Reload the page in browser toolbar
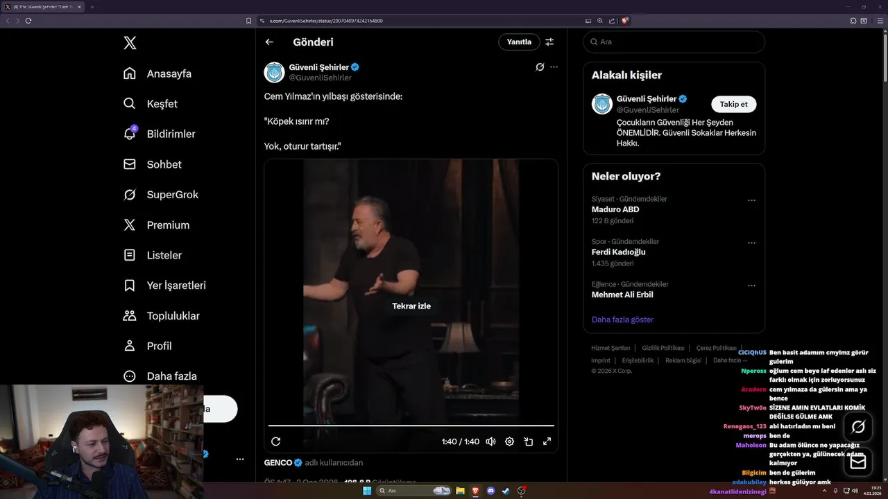888x499 pixels. point(28,21)
